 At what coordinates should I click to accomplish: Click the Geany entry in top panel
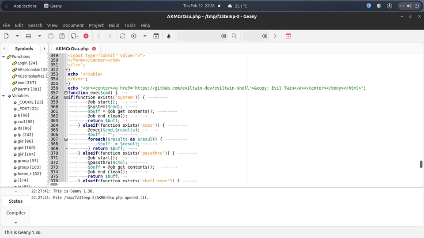click(53, 6)
